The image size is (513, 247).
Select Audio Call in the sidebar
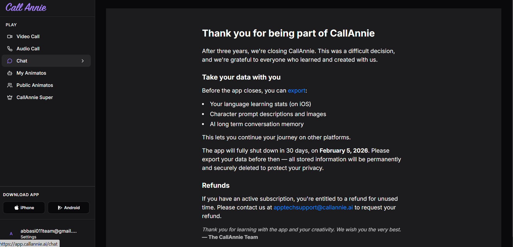28,49
